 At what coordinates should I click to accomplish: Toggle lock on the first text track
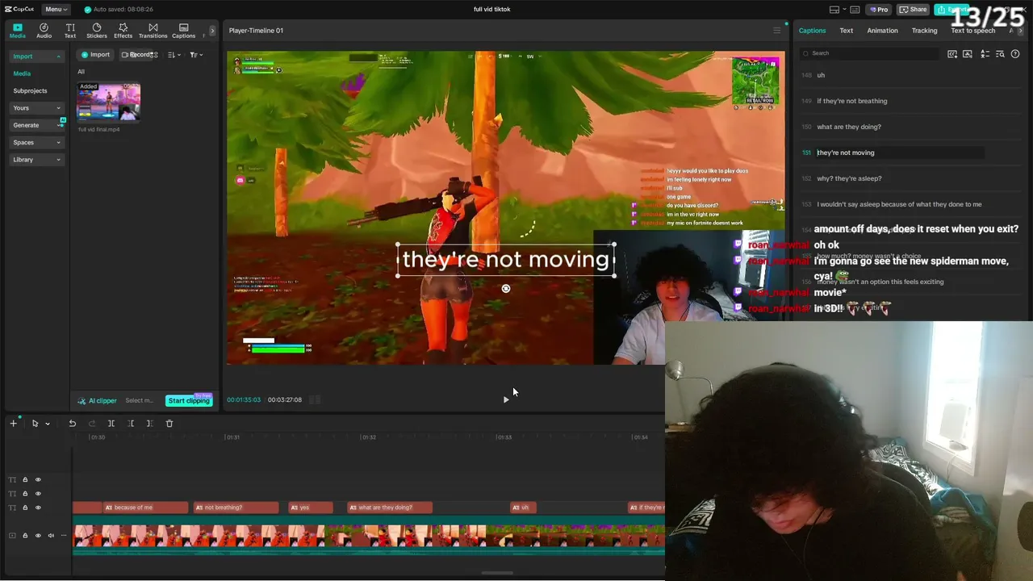click(x=25, y=479)
